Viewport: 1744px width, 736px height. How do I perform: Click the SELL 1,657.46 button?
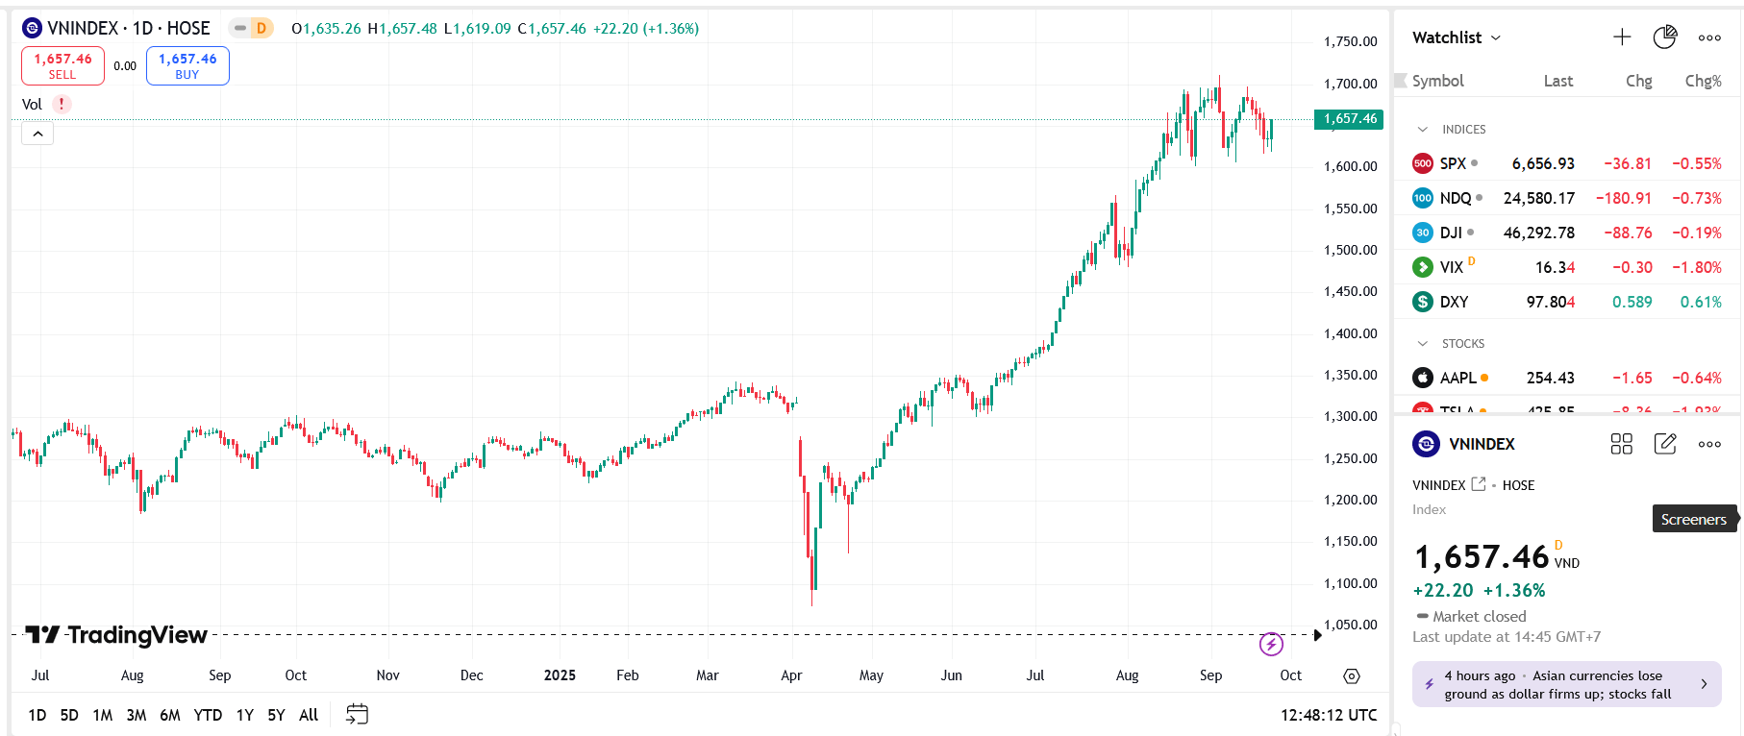[62, 65]
